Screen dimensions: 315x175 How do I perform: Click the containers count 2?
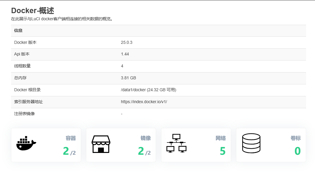tap(66, 151)
